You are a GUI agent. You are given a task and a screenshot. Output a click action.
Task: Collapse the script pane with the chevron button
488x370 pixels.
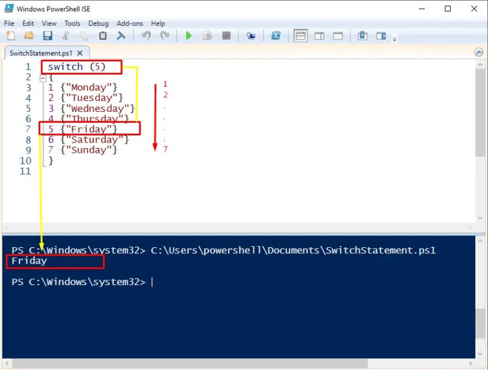pos(479,52)
